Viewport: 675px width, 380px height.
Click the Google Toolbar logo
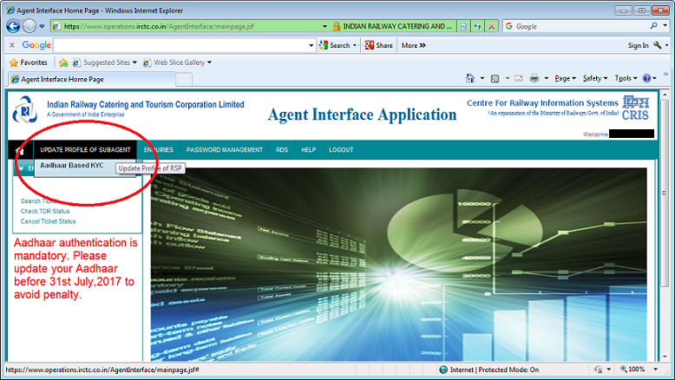pos(36,45)
